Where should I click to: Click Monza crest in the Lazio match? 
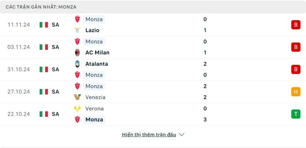coord(77,19)
